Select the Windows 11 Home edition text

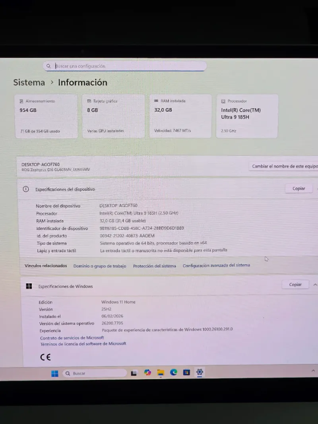(118, 302)
